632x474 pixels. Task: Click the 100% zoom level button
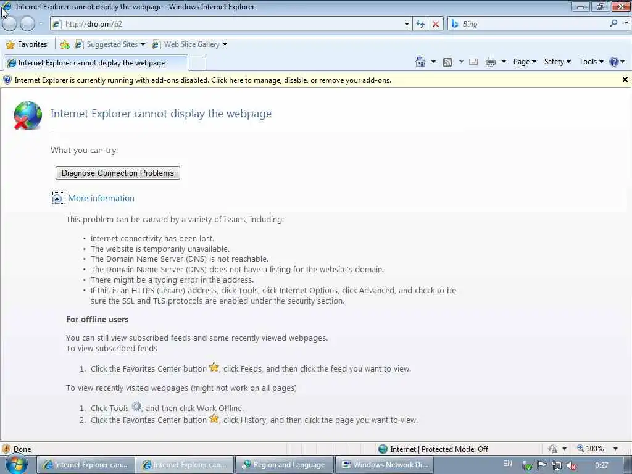click(x=591, y=449)
